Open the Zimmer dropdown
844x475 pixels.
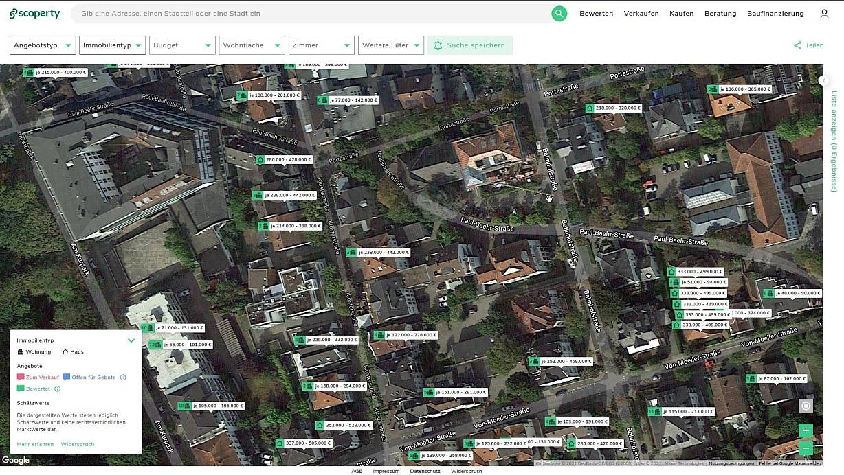(x=322, y=45)
